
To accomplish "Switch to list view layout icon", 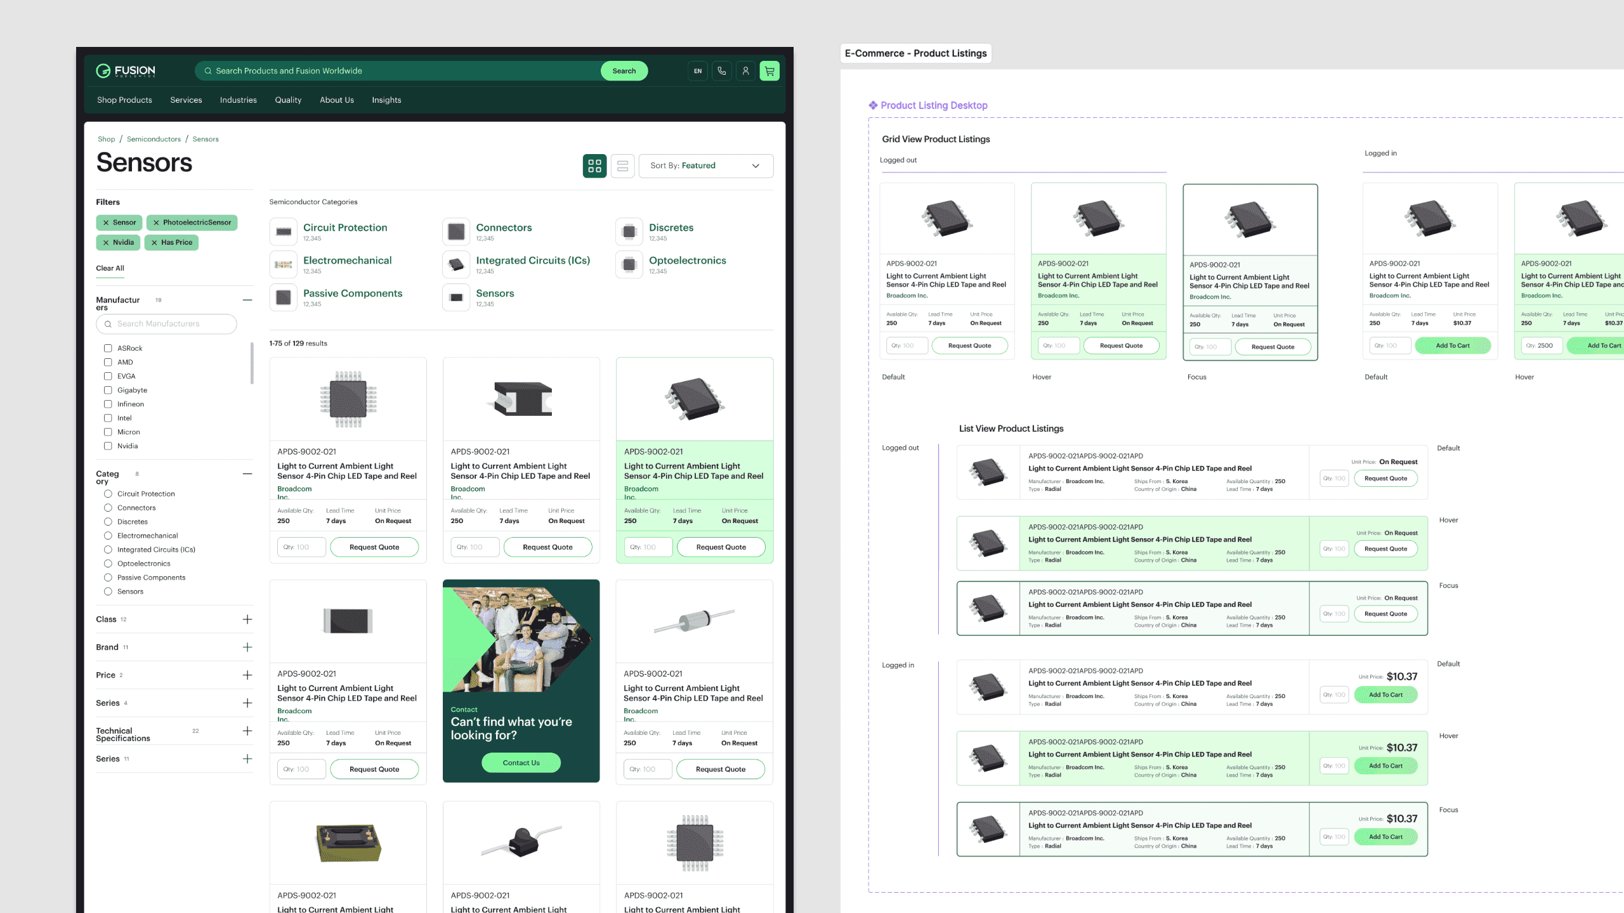I will (x=622, y=166).
